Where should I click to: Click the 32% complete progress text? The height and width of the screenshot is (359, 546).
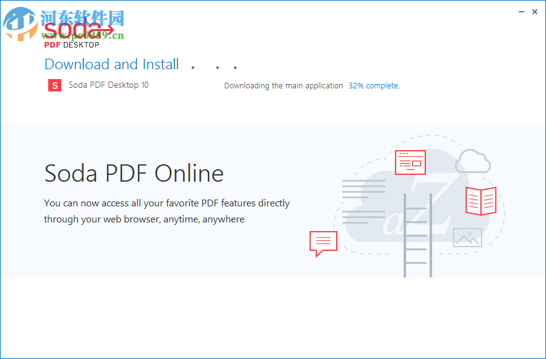(374, 86)
